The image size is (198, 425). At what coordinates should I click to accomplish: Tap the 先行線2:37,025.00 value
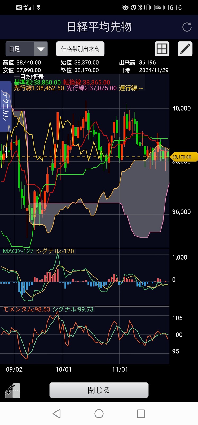pyautogui.click(x=91, y=88)
